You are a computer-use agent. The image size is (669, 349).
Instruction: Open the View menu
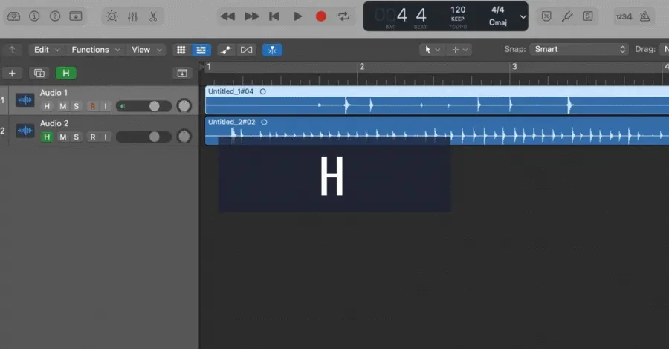tap(146, 50)
